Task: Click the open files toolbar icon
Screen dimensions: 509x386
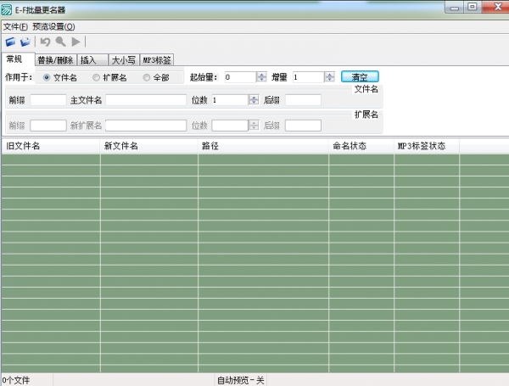Action: pyautogui.click(x=11, y=42)
